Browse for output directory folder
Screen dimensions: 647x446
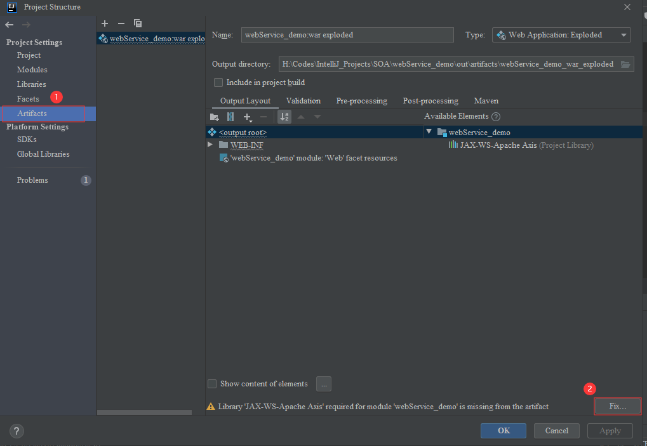625,64
